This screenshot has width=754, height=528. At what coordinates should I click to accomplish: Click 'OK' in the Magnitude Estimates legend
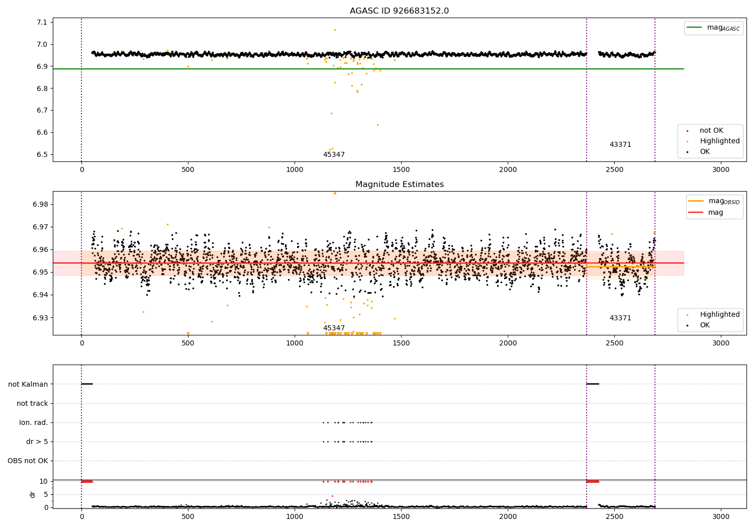(699, 325)
